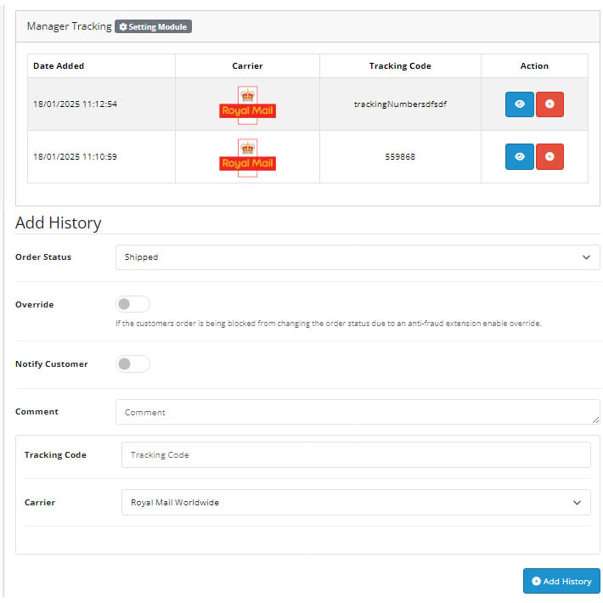Click Royal Mail logo in second row
The height and width of the screenshot is (603, 603).
pos(247,158)
